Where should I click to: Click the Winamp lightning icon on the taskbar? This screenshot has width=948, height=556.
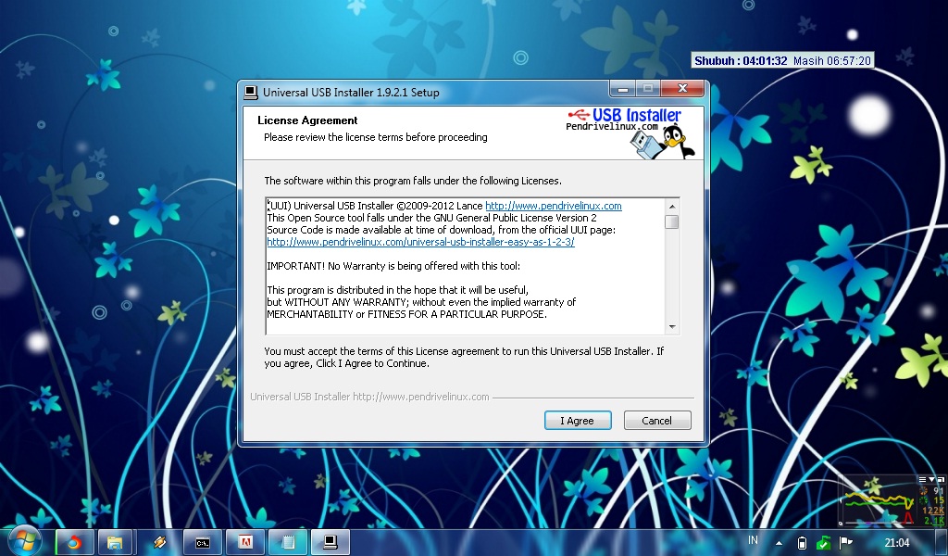pyautogui.click(x=159, y=542)
